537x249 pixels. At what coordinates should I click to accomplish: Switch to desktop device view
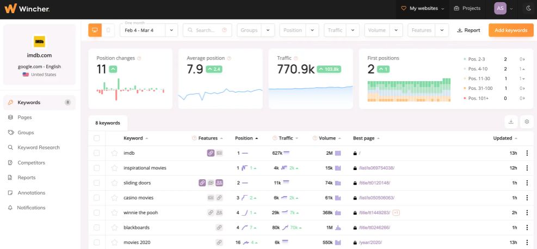[95, 30]
